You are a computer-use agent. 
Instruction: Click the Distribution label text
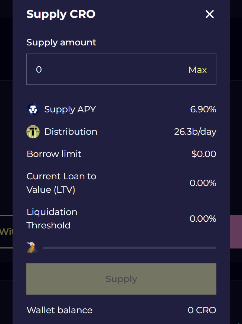click(71, 132)
